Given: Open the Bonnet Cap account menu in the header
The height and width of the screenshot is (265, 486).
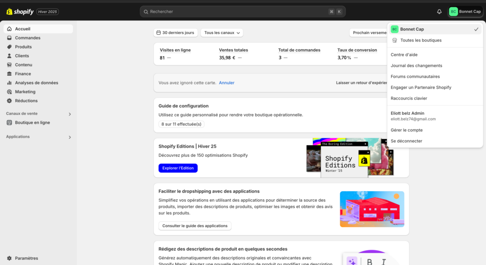Looking at the screenshot, I should [466, 12].
